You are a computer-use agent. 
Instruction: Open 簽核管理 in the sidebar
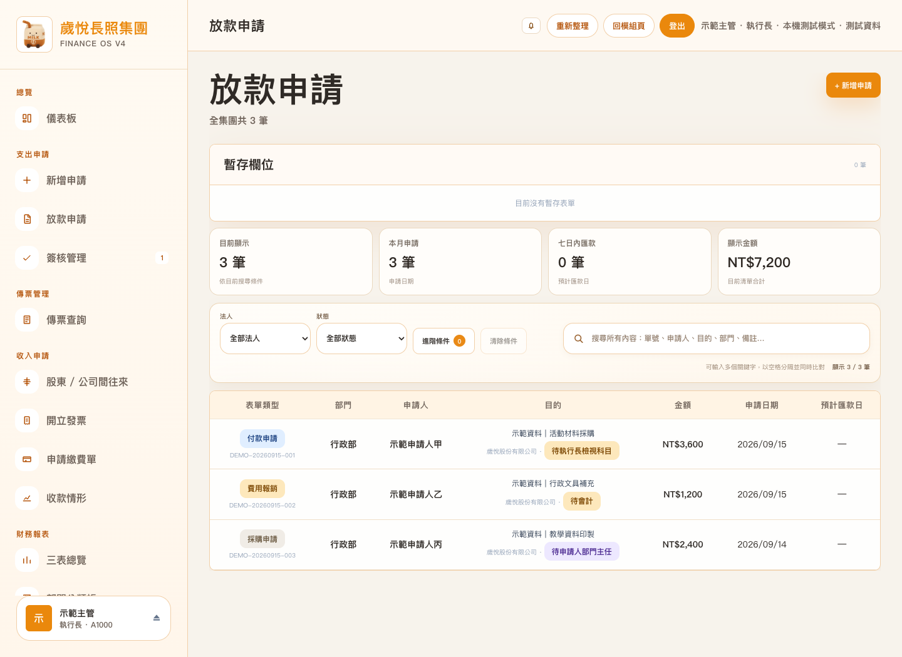(93, 258)
